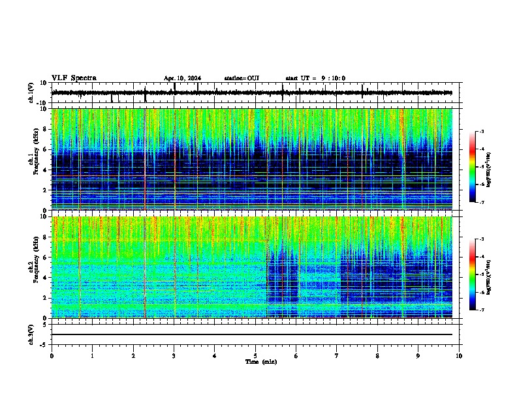The height and width of the screenshot is (399, 517).
Task: Click the "-3" label on ch.1 color scale
Action: tap(481, 132)
